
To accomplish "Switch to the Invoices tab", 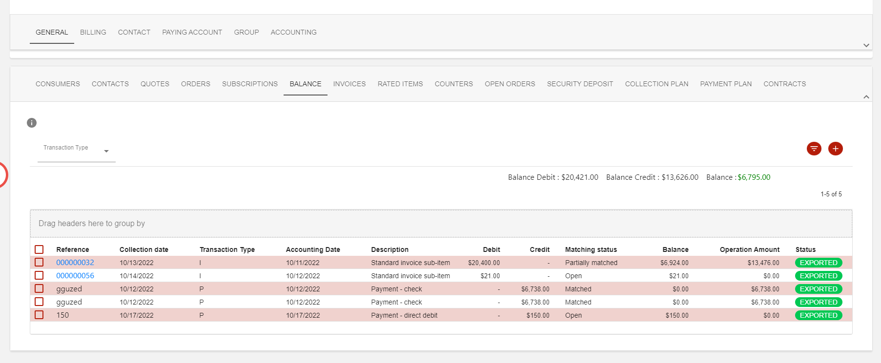I will [349, 84].
